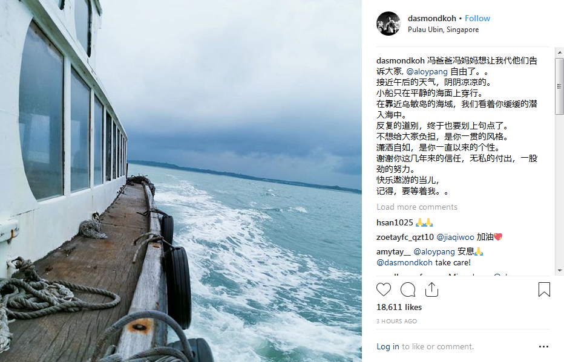Open dasmondkoh username in post header
The width and height of the screenshot is (564, 362).
tap(431, 18)
